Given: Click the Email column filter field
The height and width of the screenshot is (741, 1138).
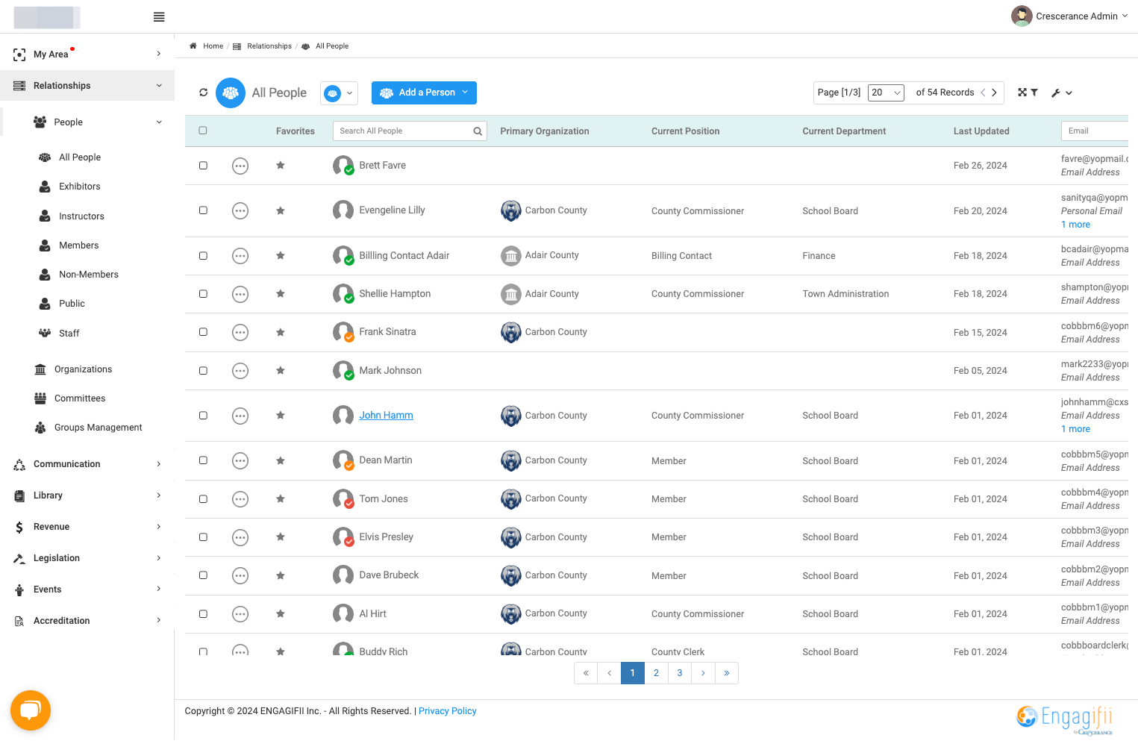Looking at the screenshot, I should [1095, 131].
